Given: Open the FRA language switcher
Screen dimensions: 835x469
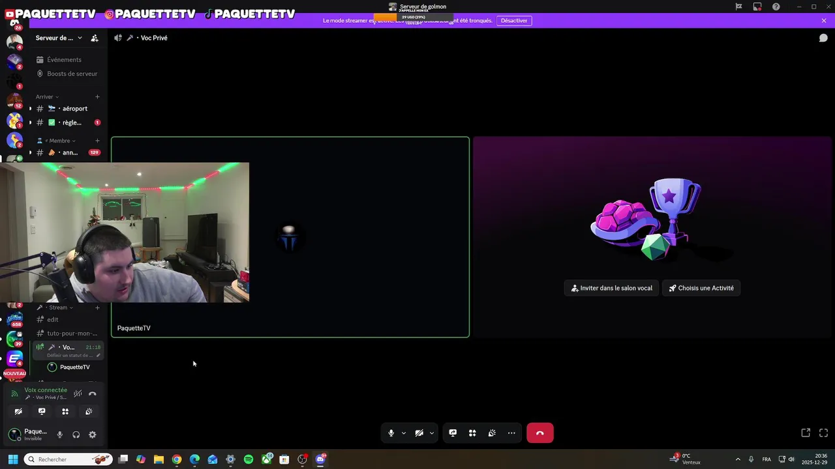Looking at the screenshot, I should tap(767, 459).
